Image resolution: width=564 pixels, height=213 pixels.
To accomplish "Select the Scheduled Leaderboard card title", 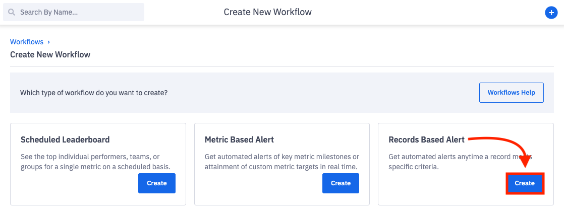I will point(65,139).
